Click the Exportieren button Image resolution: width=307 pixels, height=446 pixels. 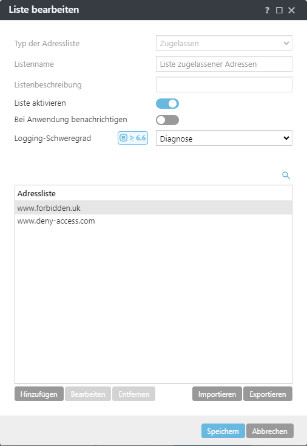[268, 394]
